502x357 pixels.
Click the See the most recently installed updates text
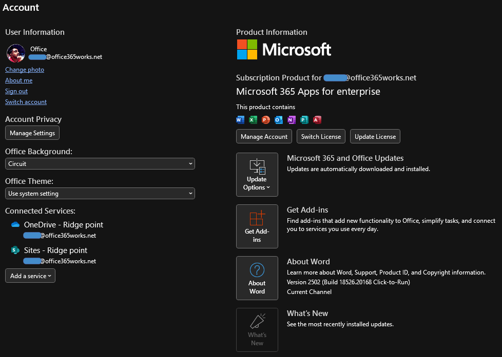click(340, 324)
